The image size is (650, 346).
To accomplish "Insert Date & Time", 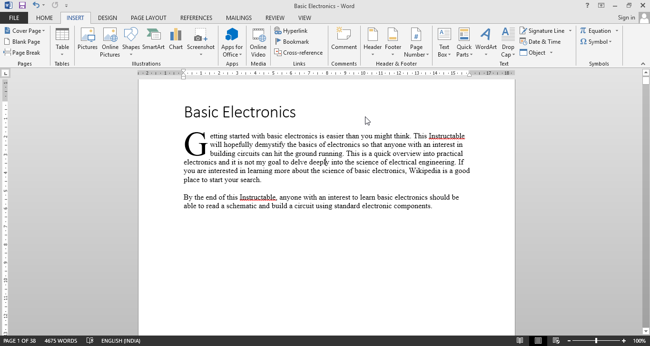I will tap(540, 42).
